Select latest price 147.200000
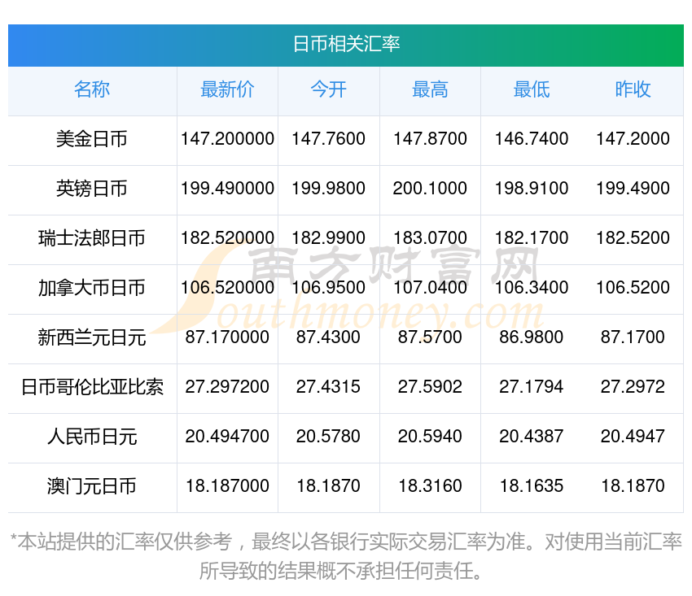Image resolution: width=692 pixels, height=596 pixels. coord(227,139)
